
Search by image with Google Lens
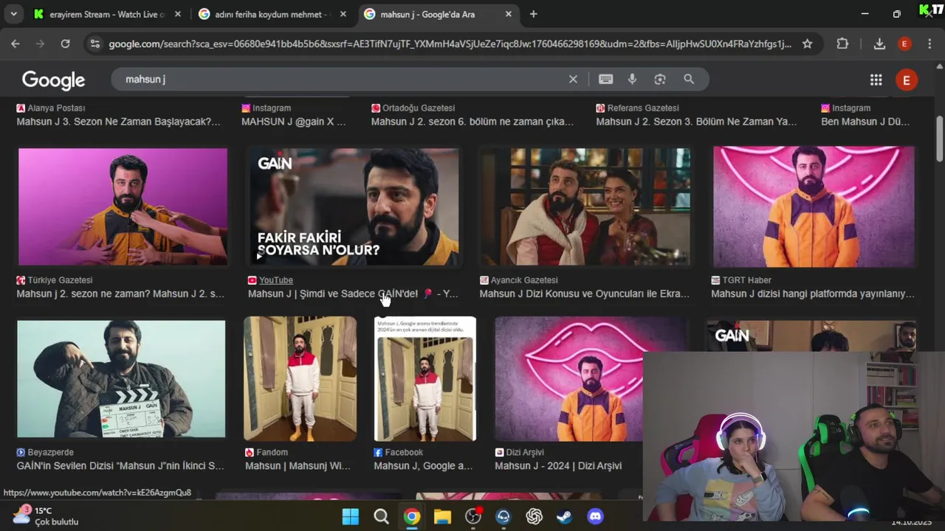coord(660,79)
